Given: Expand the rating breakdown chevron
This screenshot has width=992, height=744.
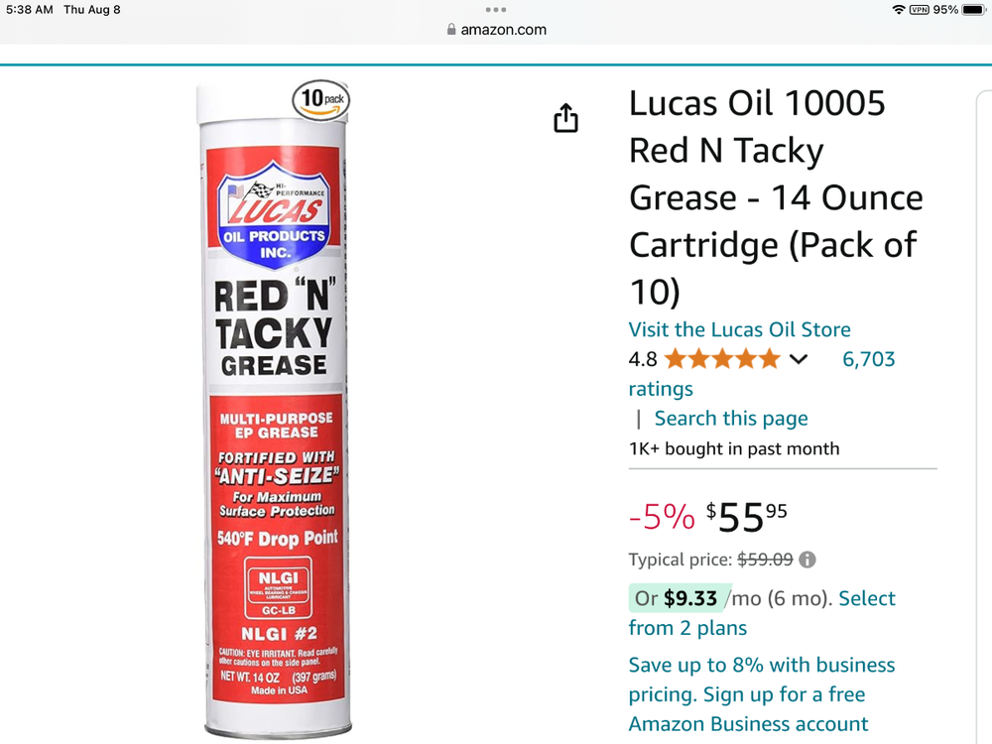Looking at the screenshot, I should tap(799, 359).
